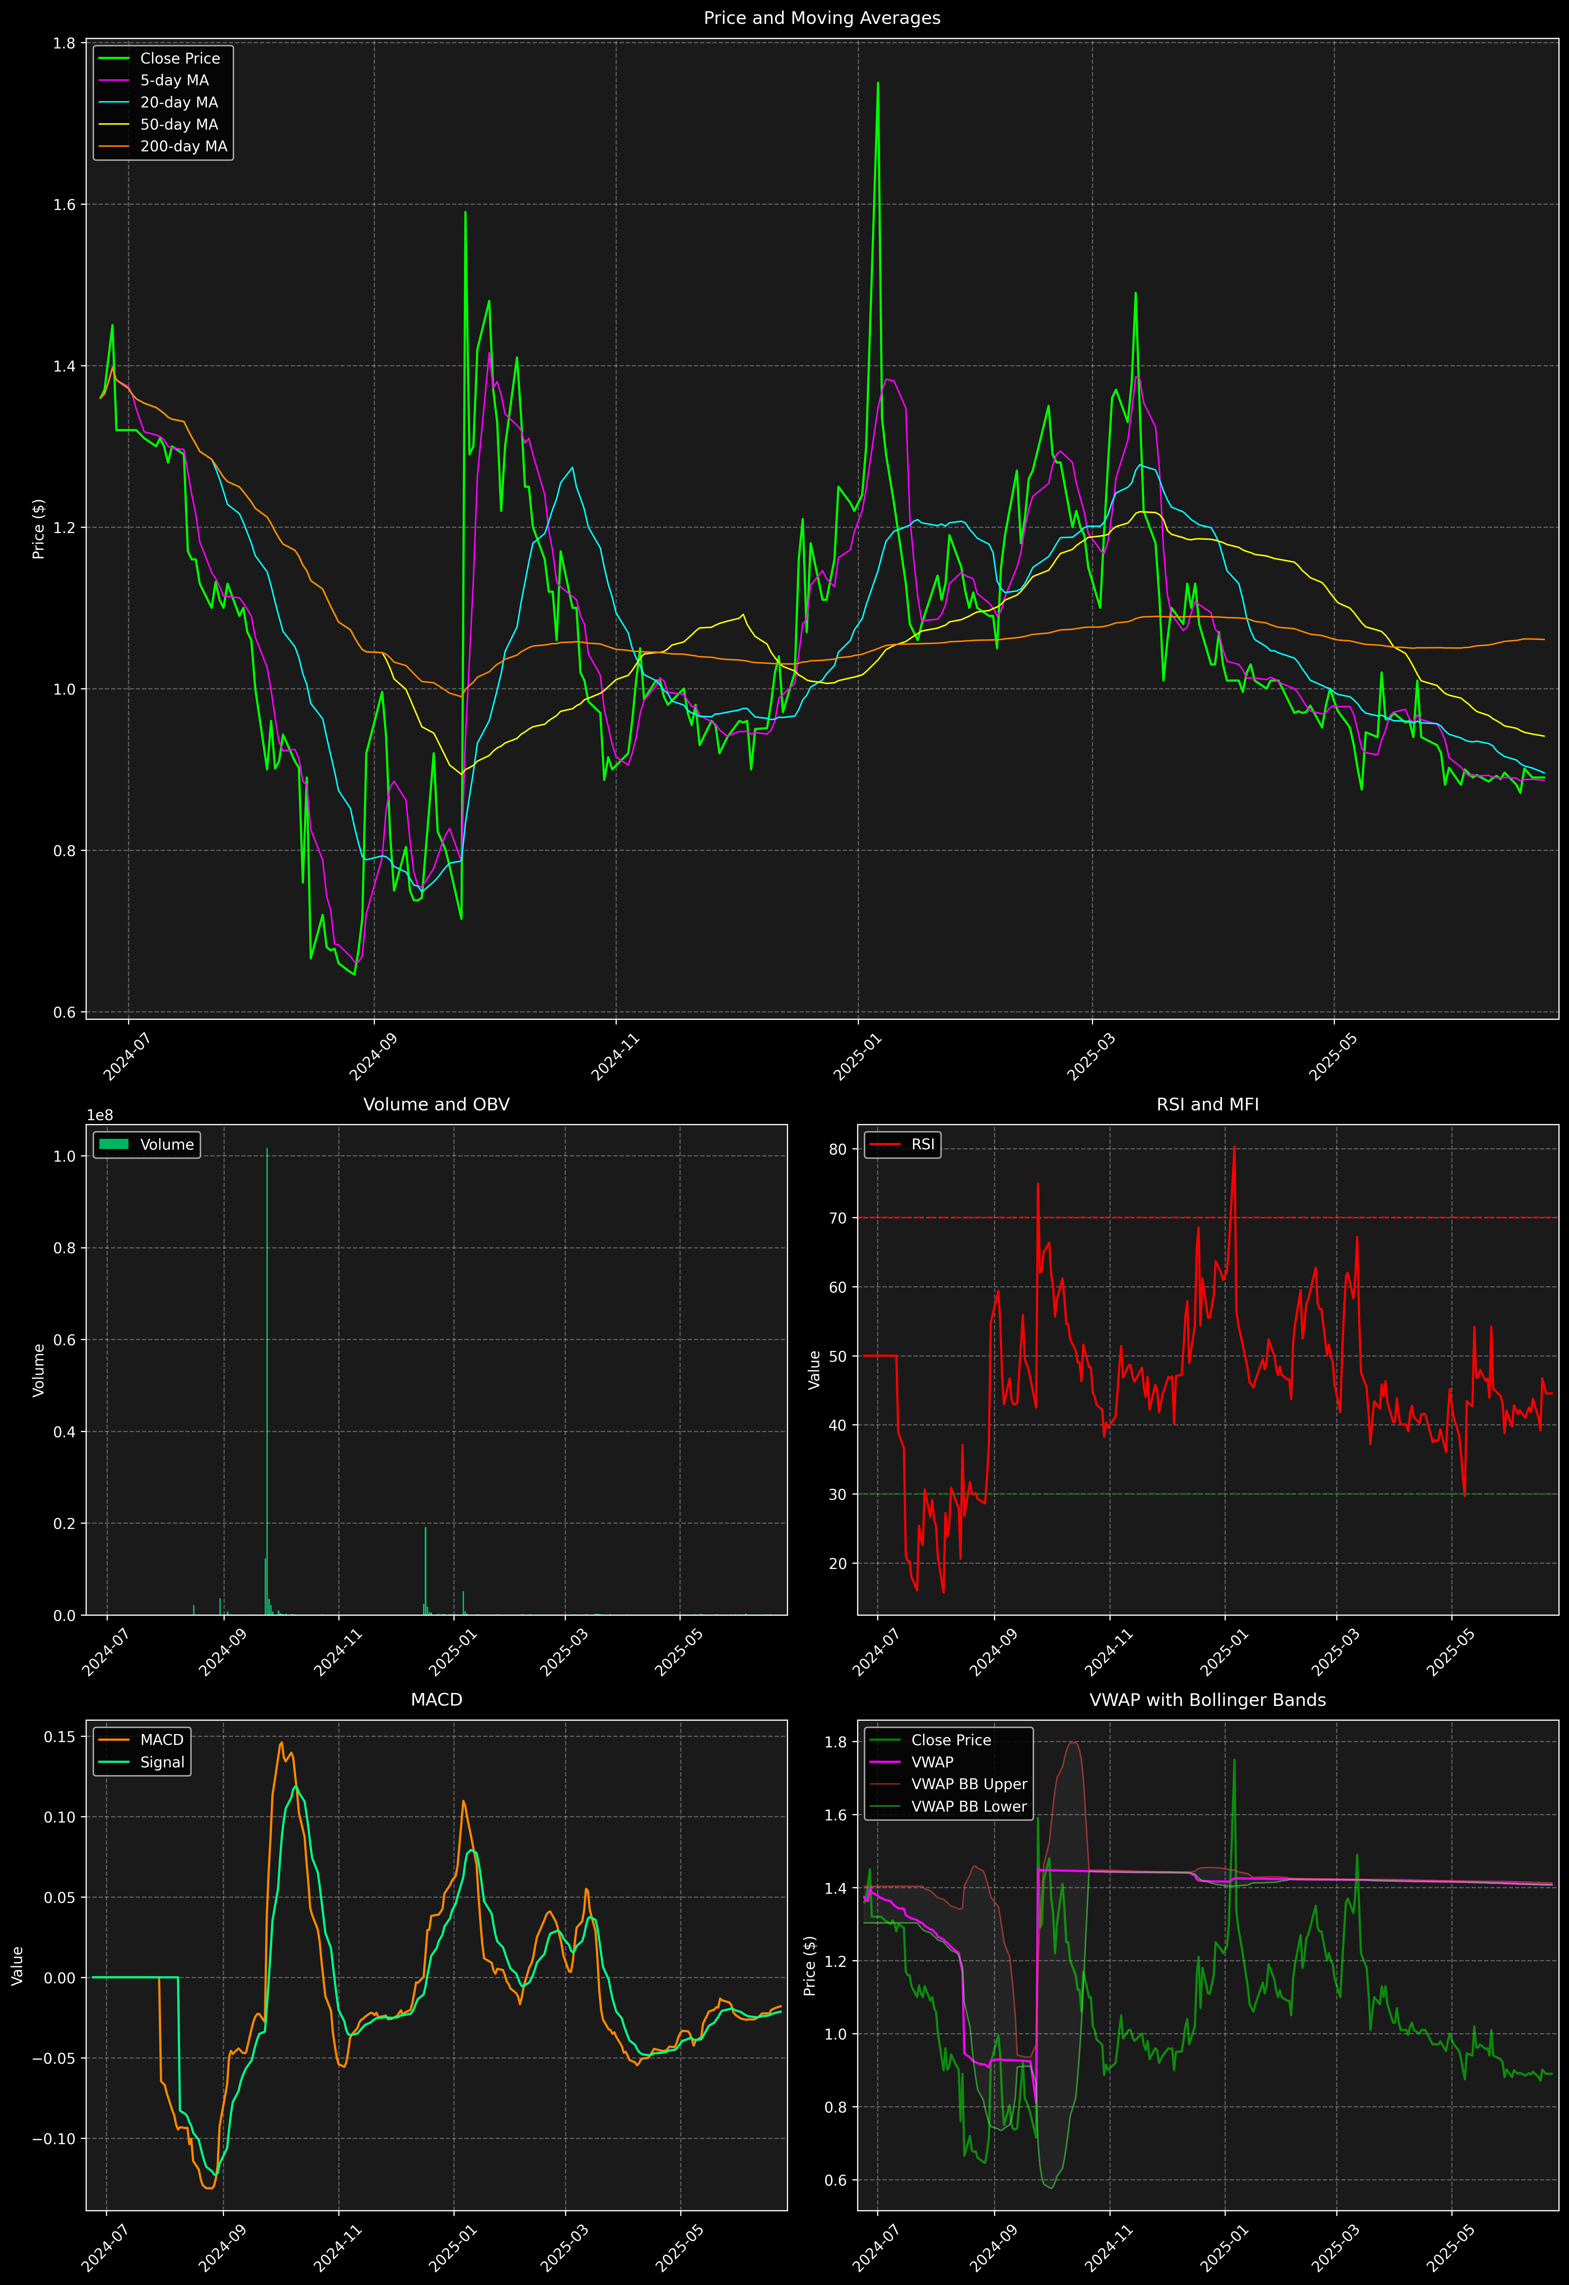Click the green Volume legend swatch

(114, 1144)
